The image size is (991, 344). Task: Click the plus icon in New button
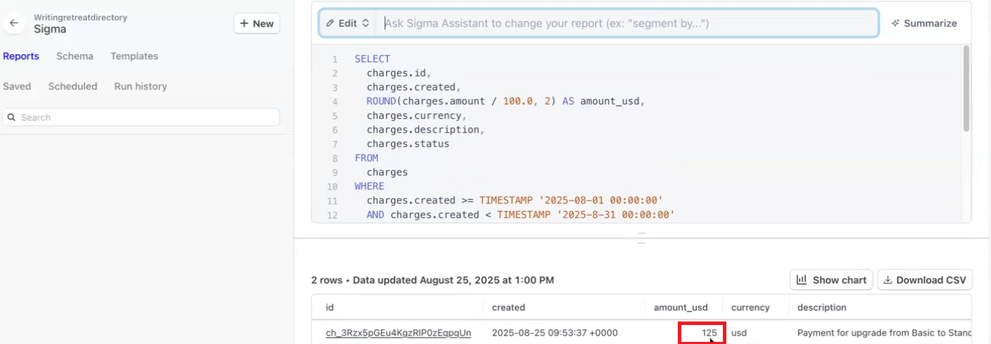pos(244,23)
